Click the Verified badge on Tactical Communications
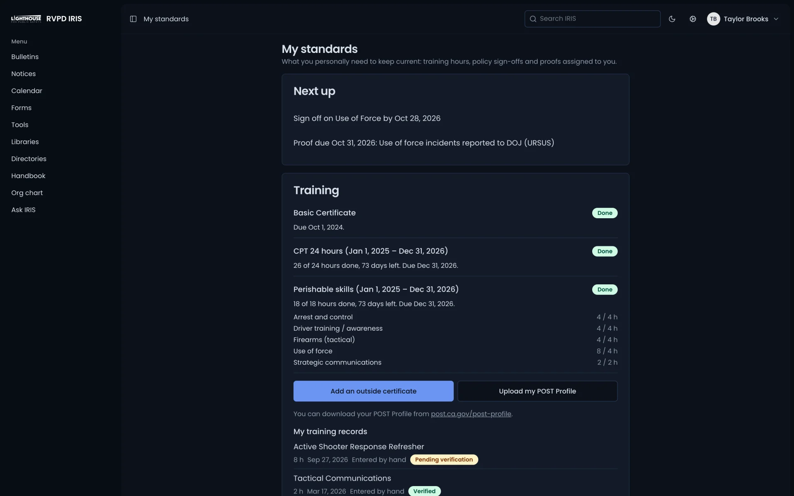The image size is (794, 496). coord(424,491)
